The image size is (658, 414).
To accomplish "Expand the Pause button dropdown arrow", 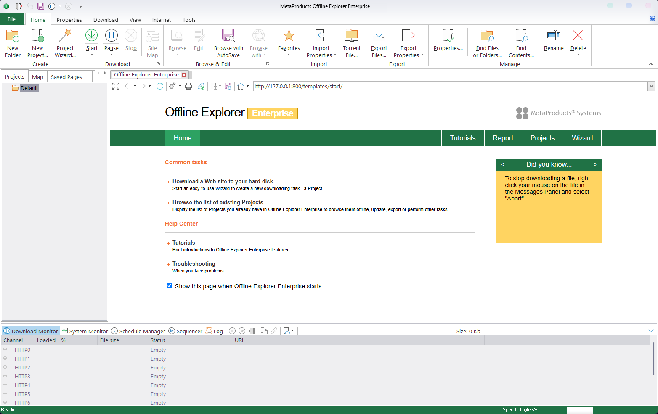I will point(111,55).
